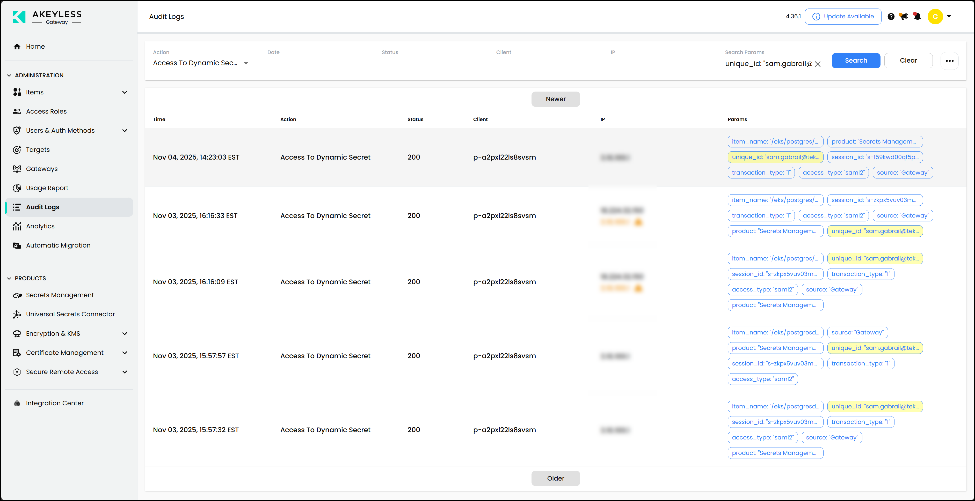
Task: Select Universal Secrets Connector
Action: coord(70,314)
